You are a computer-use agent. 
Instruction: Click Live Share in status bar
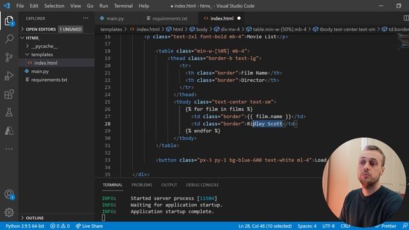click(x=89, y=226)
